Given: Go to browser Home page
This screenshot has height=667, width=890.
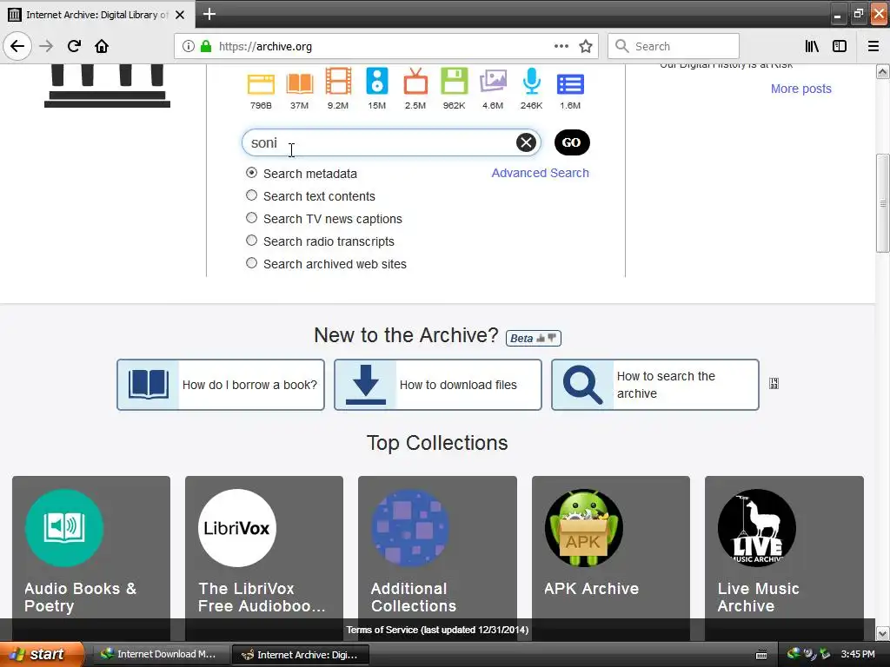Looking at the screenshot, I should 102,47.
